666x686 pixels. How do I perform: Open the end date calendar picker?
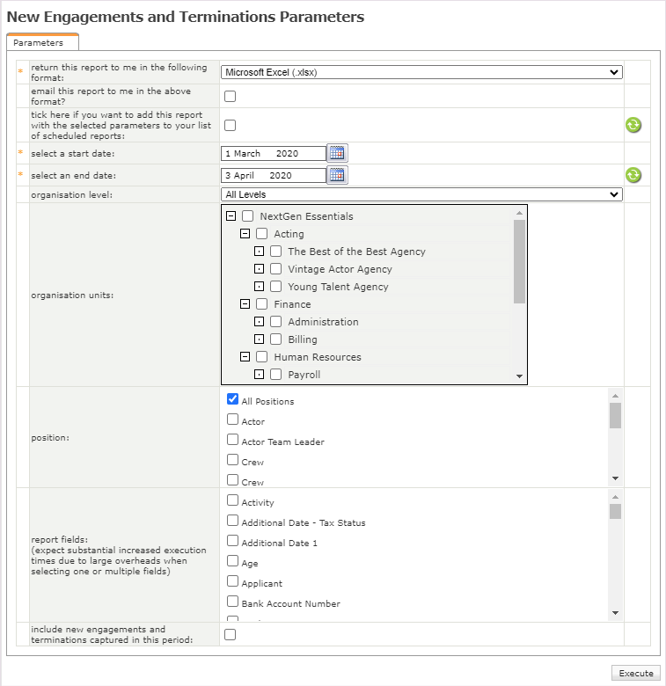coord(337,175)
